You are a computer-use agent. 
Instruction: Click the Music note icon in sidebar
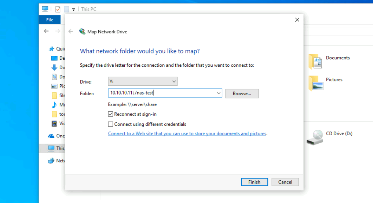click(x=54, y=105)
